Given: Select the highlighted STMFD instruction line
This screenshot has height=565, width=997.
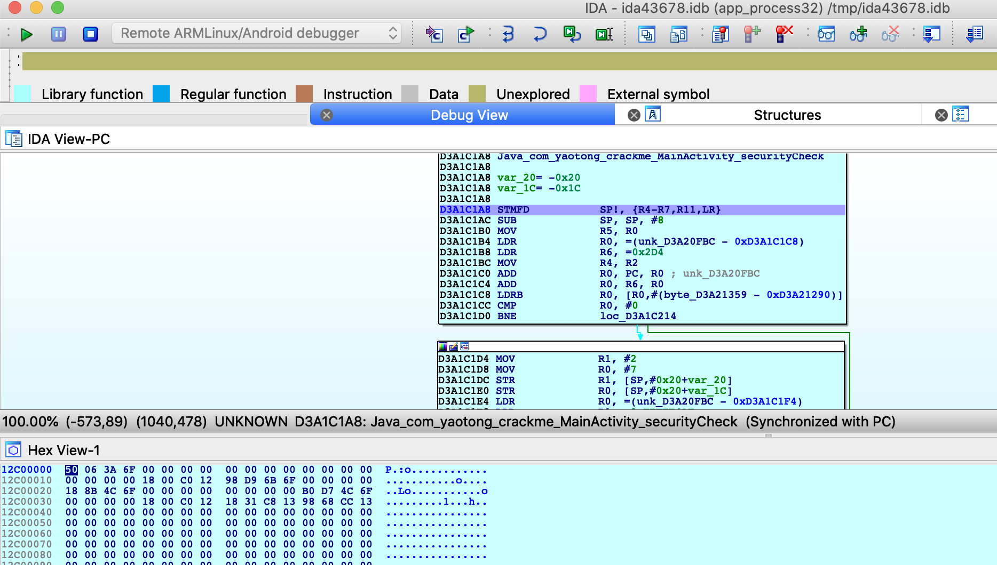Looking at the screenshot, I should point(642,209).
